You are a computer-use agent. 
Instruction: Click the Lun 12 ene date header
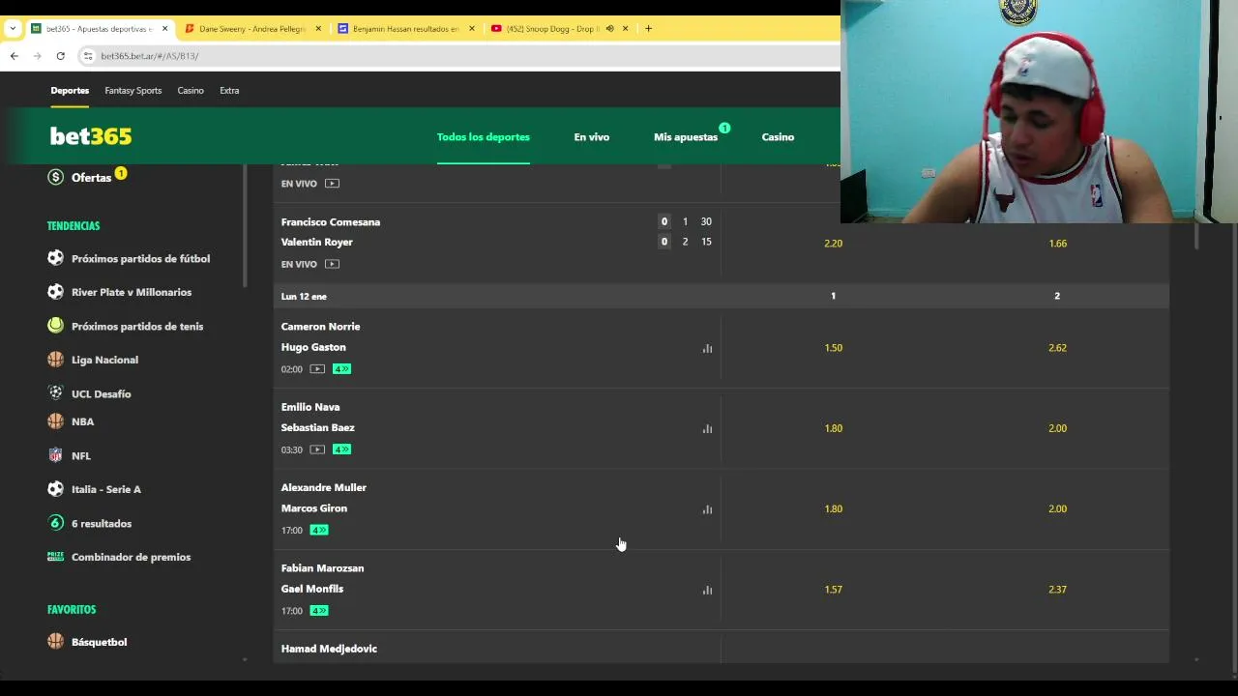[x=304, y=297]
